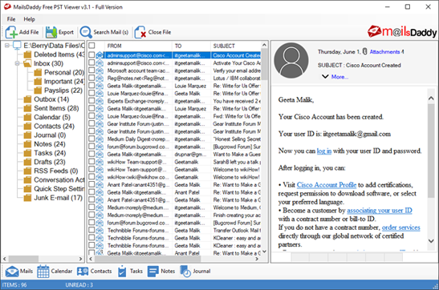Click mail list scroll down arrow
This screenshot has height=290, width=439.
click(x=264, y=252)
